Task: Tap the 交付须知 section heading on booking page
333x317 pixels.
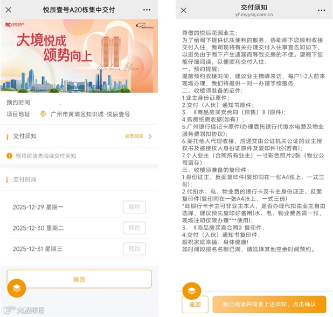Action: [x=25, y=136]
